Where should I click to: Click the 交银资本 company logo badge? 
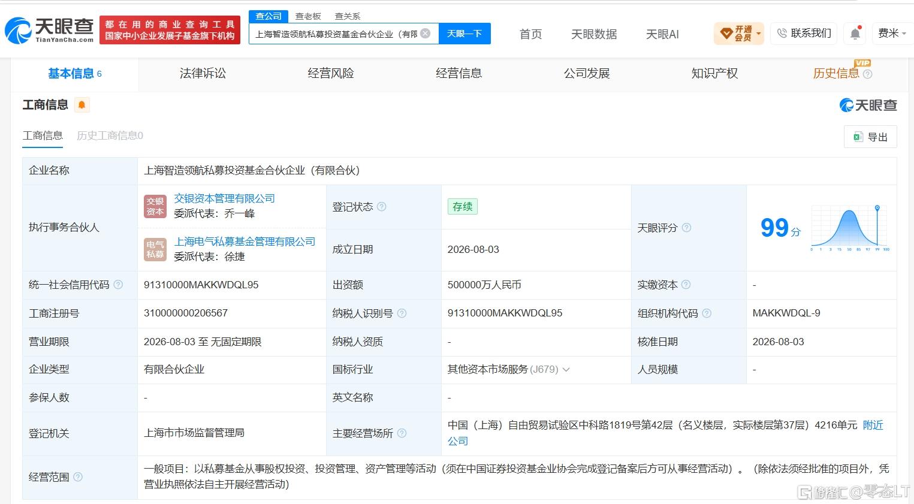tap(155, 206)
